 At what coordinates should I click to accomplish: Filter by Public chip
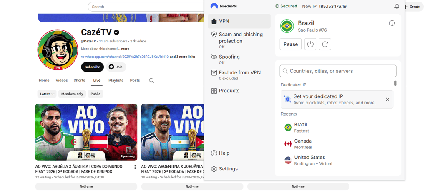pos(95,94)
